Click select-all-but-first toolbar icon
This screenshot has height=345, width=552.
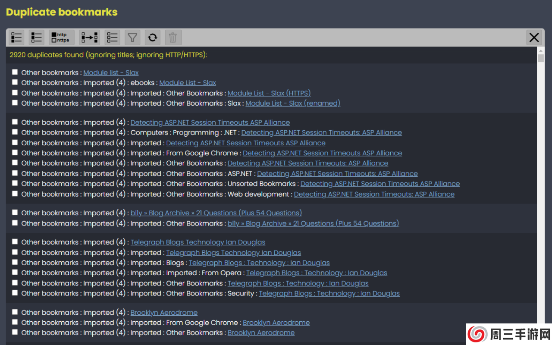point(17,38)
